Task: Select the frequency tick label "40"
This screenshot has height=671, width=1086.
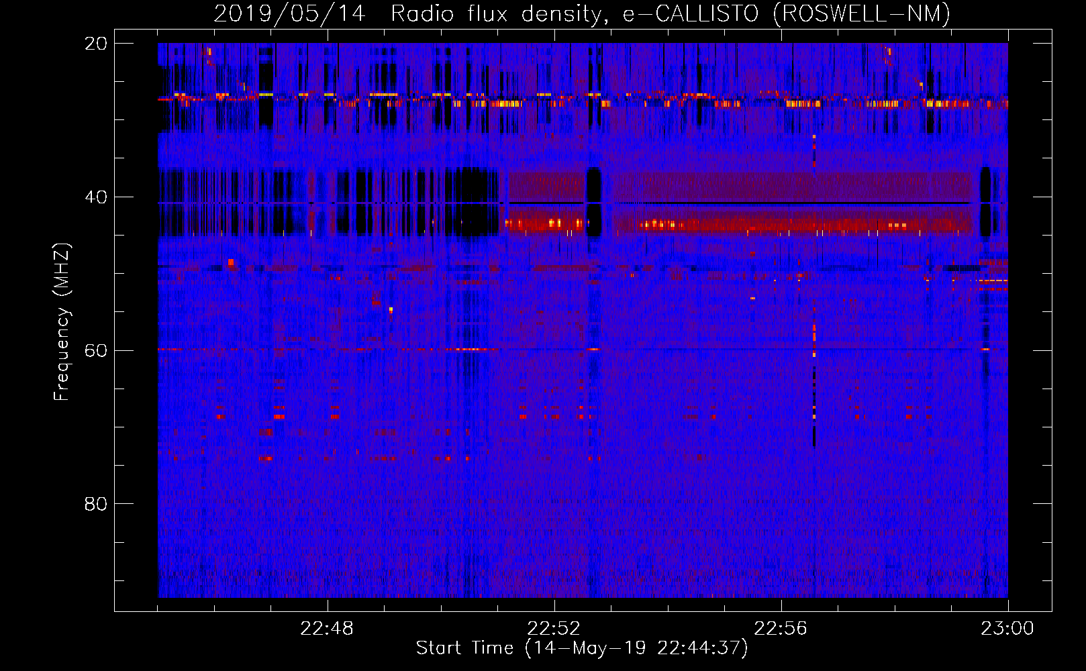Action: [96, 197]
